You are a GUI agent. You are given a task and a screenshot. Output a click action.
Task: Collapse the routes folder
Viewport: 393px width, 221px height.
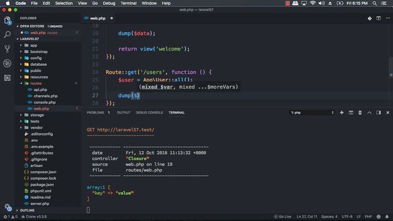point(36,83)
